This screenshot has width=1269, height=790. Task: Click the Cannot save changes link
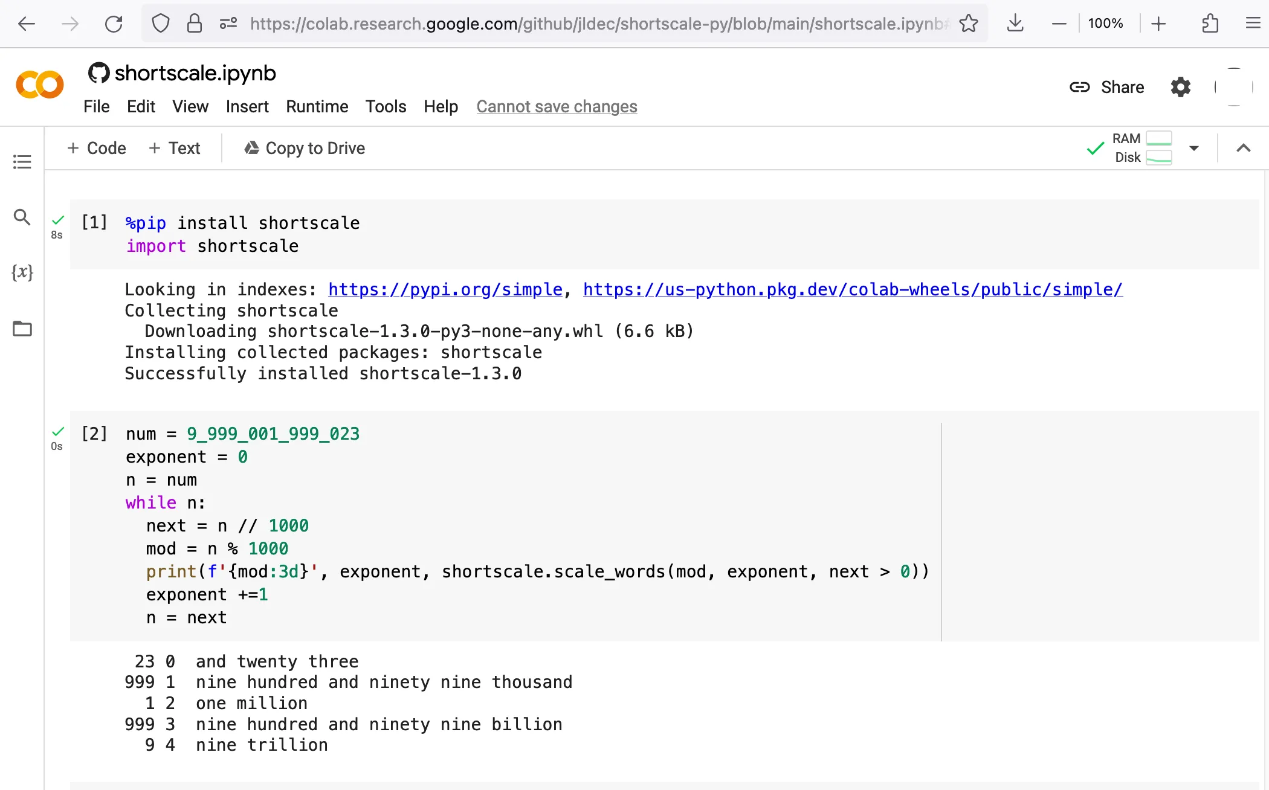pos(557,106)
